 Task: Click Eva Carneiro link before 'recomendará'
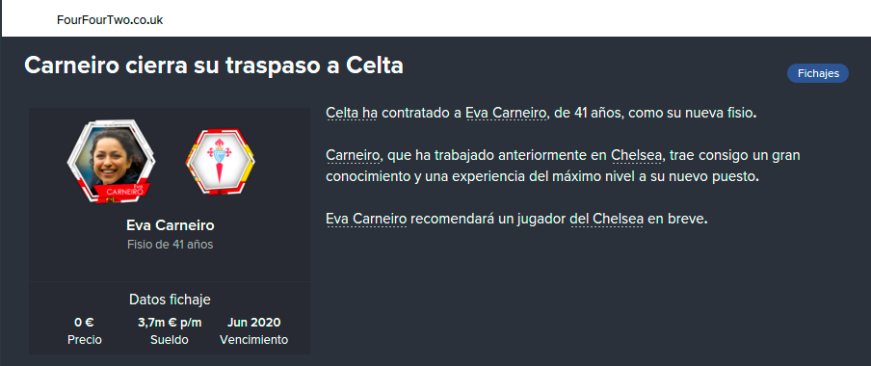[367, 219]
